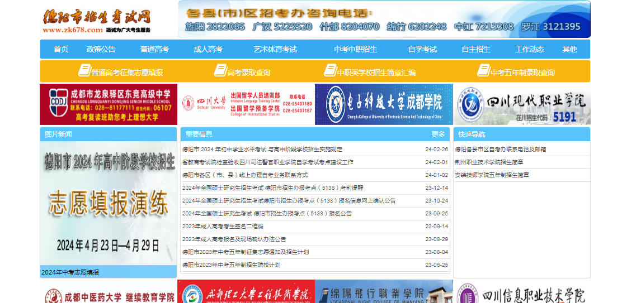Open the 2024年中考志愿填报 caption link

pyautogui.click(x=70, y=272)
